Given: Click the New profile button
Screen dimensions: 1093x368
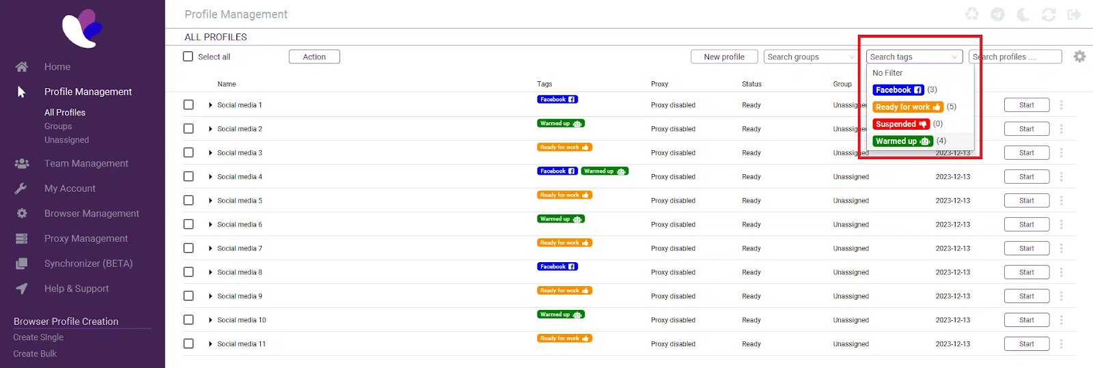Looking at the screenshot, I should tap(724, 57).
